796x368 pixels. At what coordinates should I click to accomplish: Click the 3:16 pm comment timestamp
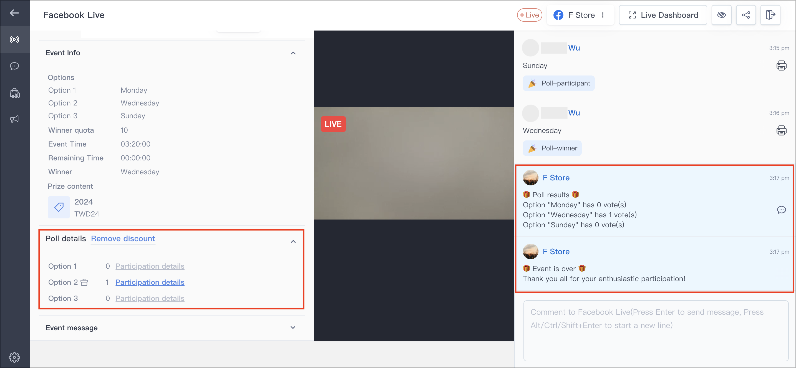point(779,113)
